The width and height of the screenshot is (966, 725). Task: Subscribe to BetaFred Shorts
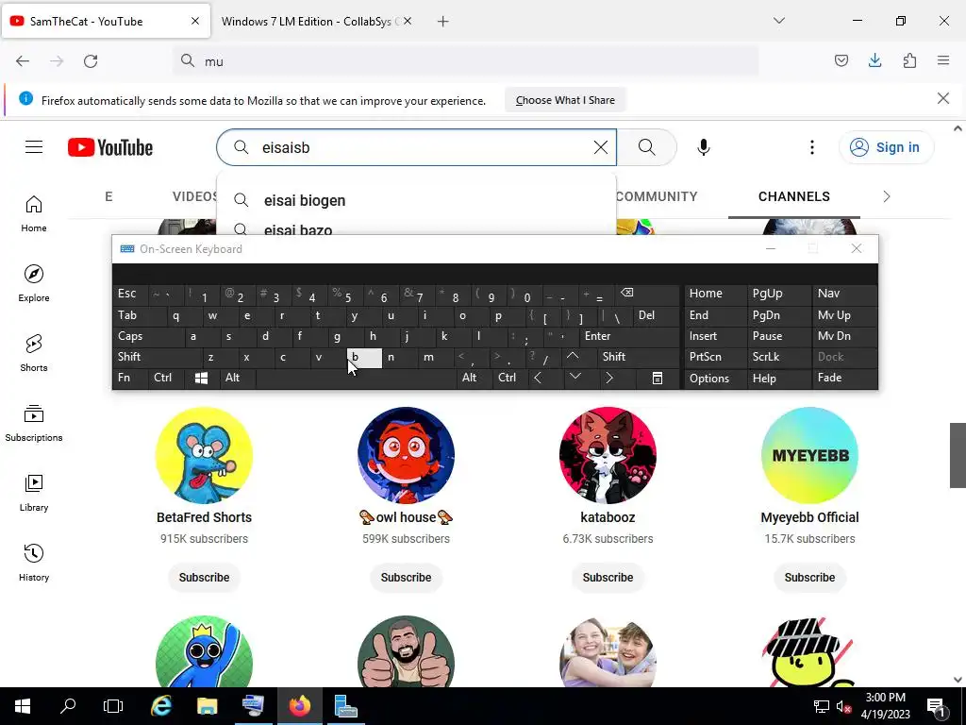[x=204, y=578]
